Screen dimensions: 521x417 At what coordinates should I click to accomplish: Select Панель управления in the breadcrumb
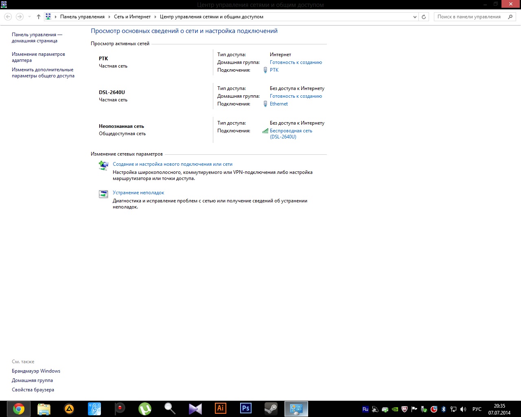[82, 17]
